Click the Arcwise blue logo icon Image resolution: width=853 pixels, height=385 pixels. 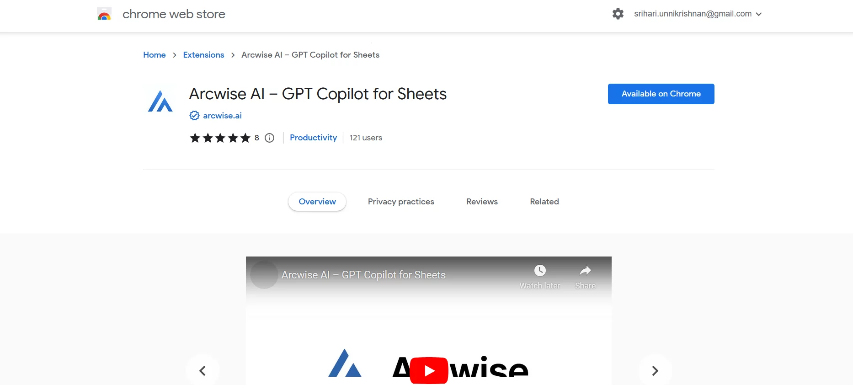(160, 101)
